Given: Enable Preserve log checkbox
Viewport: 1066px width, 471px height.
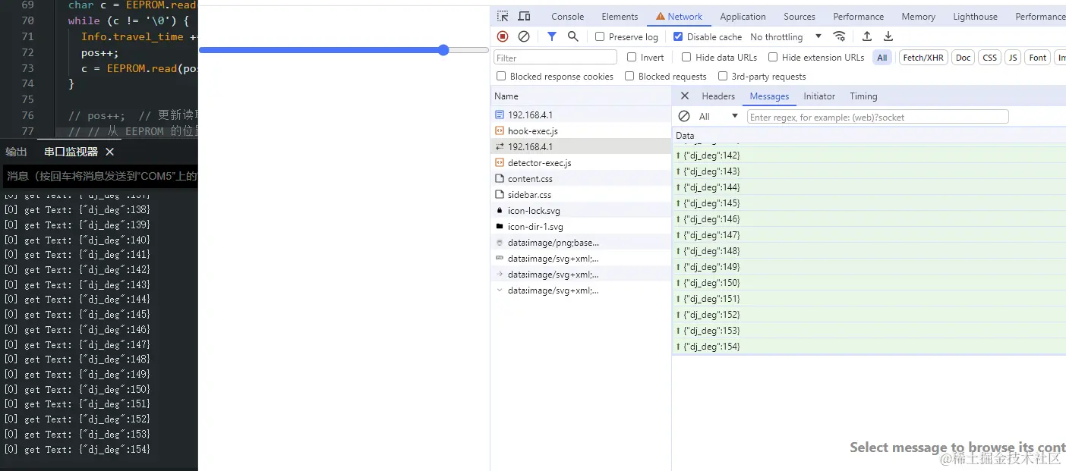Looking at the screenshot, I should (600, 36).
